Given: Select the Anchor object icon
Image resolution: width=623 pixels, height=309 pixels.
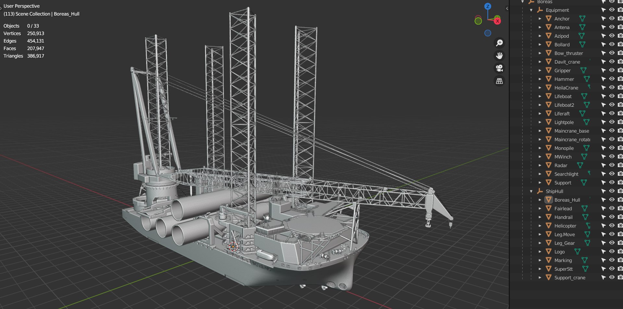Looking at the screenshot, I should (548, 19).
